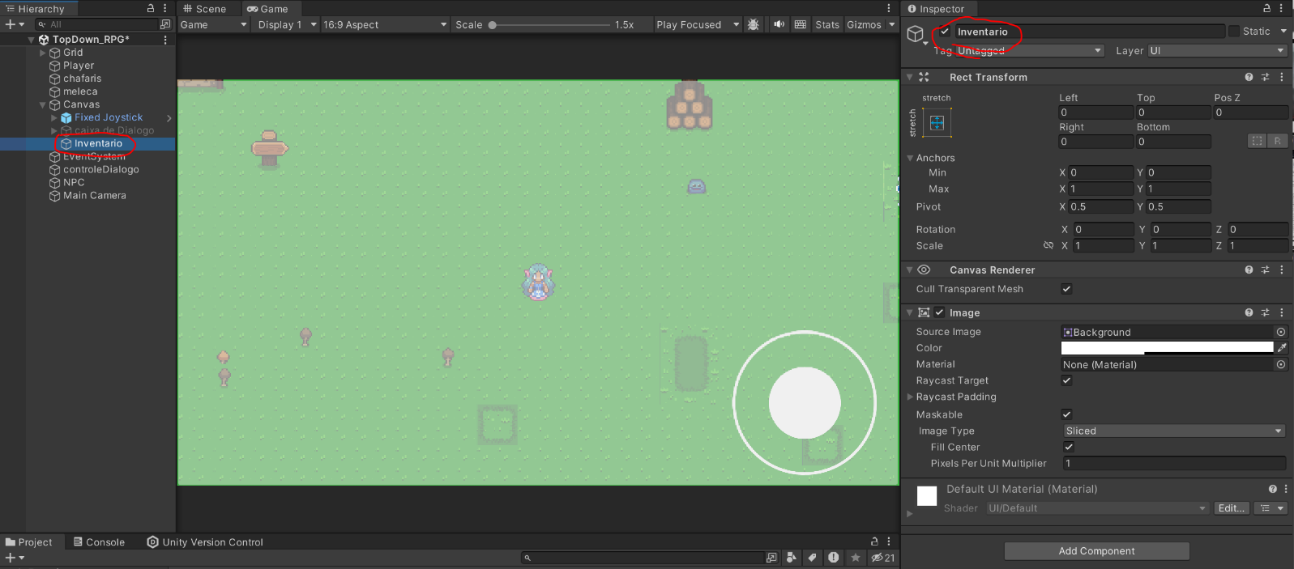This screenshot has height=569, width=1294.
Task: Click the Stats button
Action: (827, 24)
